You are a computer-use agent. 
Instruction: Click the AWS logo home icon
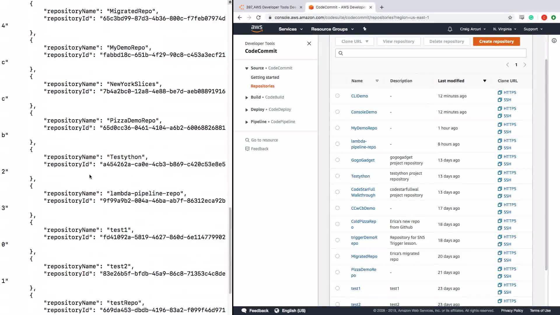coord(257,29)
